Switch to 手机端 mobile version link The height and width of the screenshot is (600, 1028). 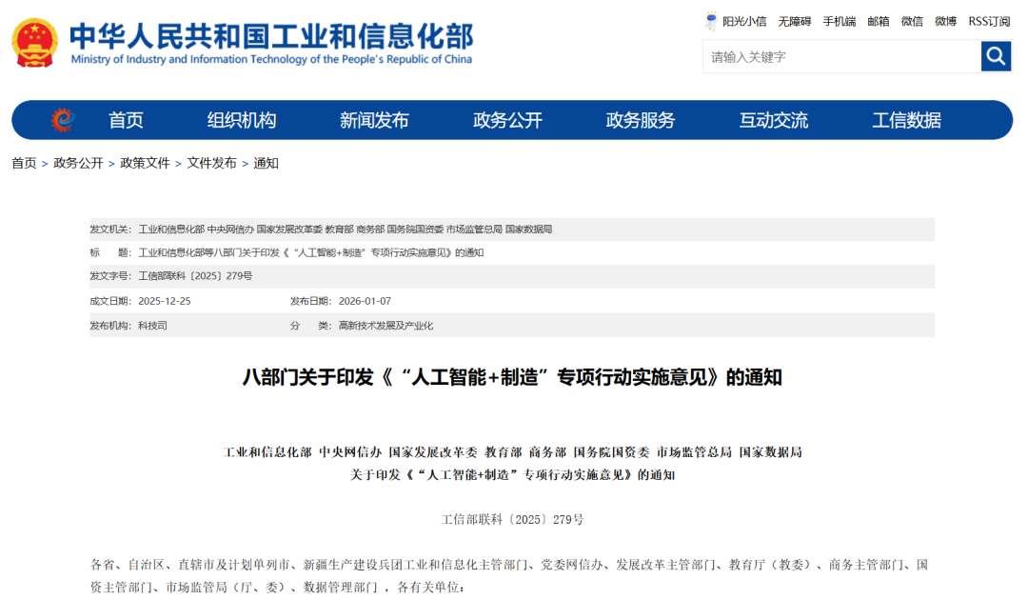coord(839,21)
